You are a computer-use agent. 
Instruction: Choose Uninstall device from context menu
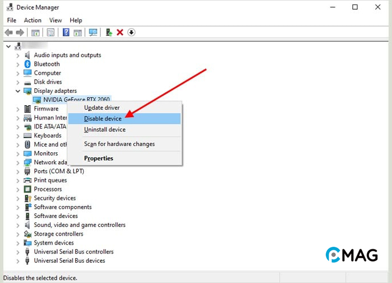pos(104,130)
